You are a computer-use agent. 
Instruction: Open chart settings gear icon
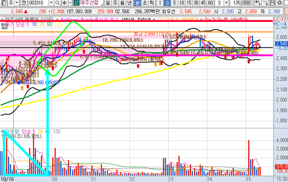click(280, 3)
